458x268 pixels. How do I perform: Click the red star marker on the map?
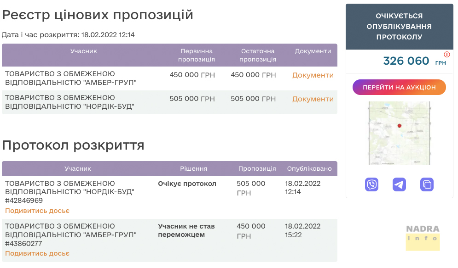coord(399,126)
